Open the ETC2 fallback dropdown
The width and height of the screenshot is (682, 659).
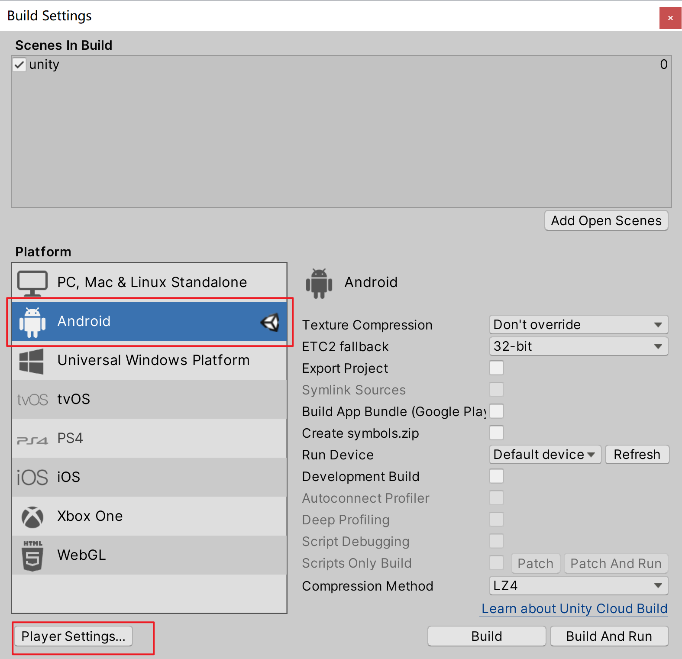point(579,346)
